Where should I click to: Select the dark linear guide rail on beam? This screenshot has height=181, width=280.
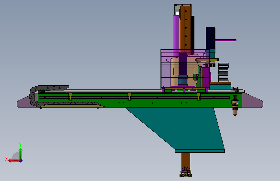[x=134, y=98]
